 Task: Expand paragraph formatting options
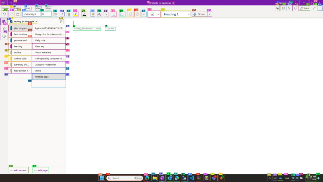[x=144, y=14]
